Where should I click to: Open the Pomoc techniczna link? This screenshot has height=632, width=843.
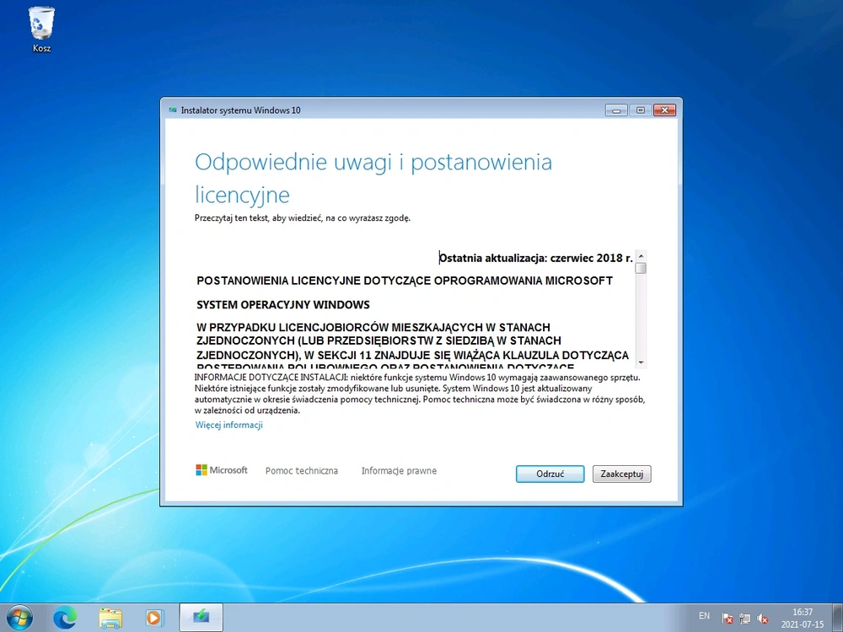tap(302, 471)
